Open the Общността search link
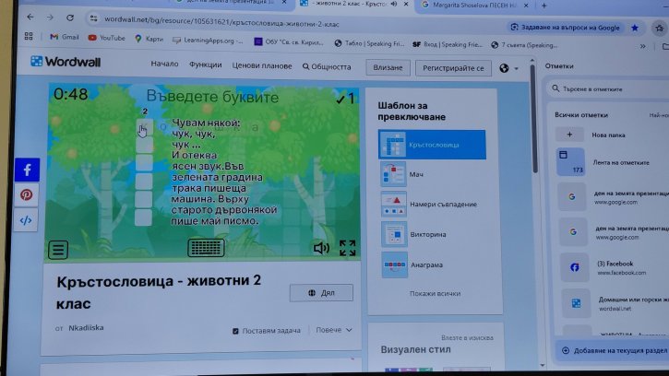 (327, 67)
